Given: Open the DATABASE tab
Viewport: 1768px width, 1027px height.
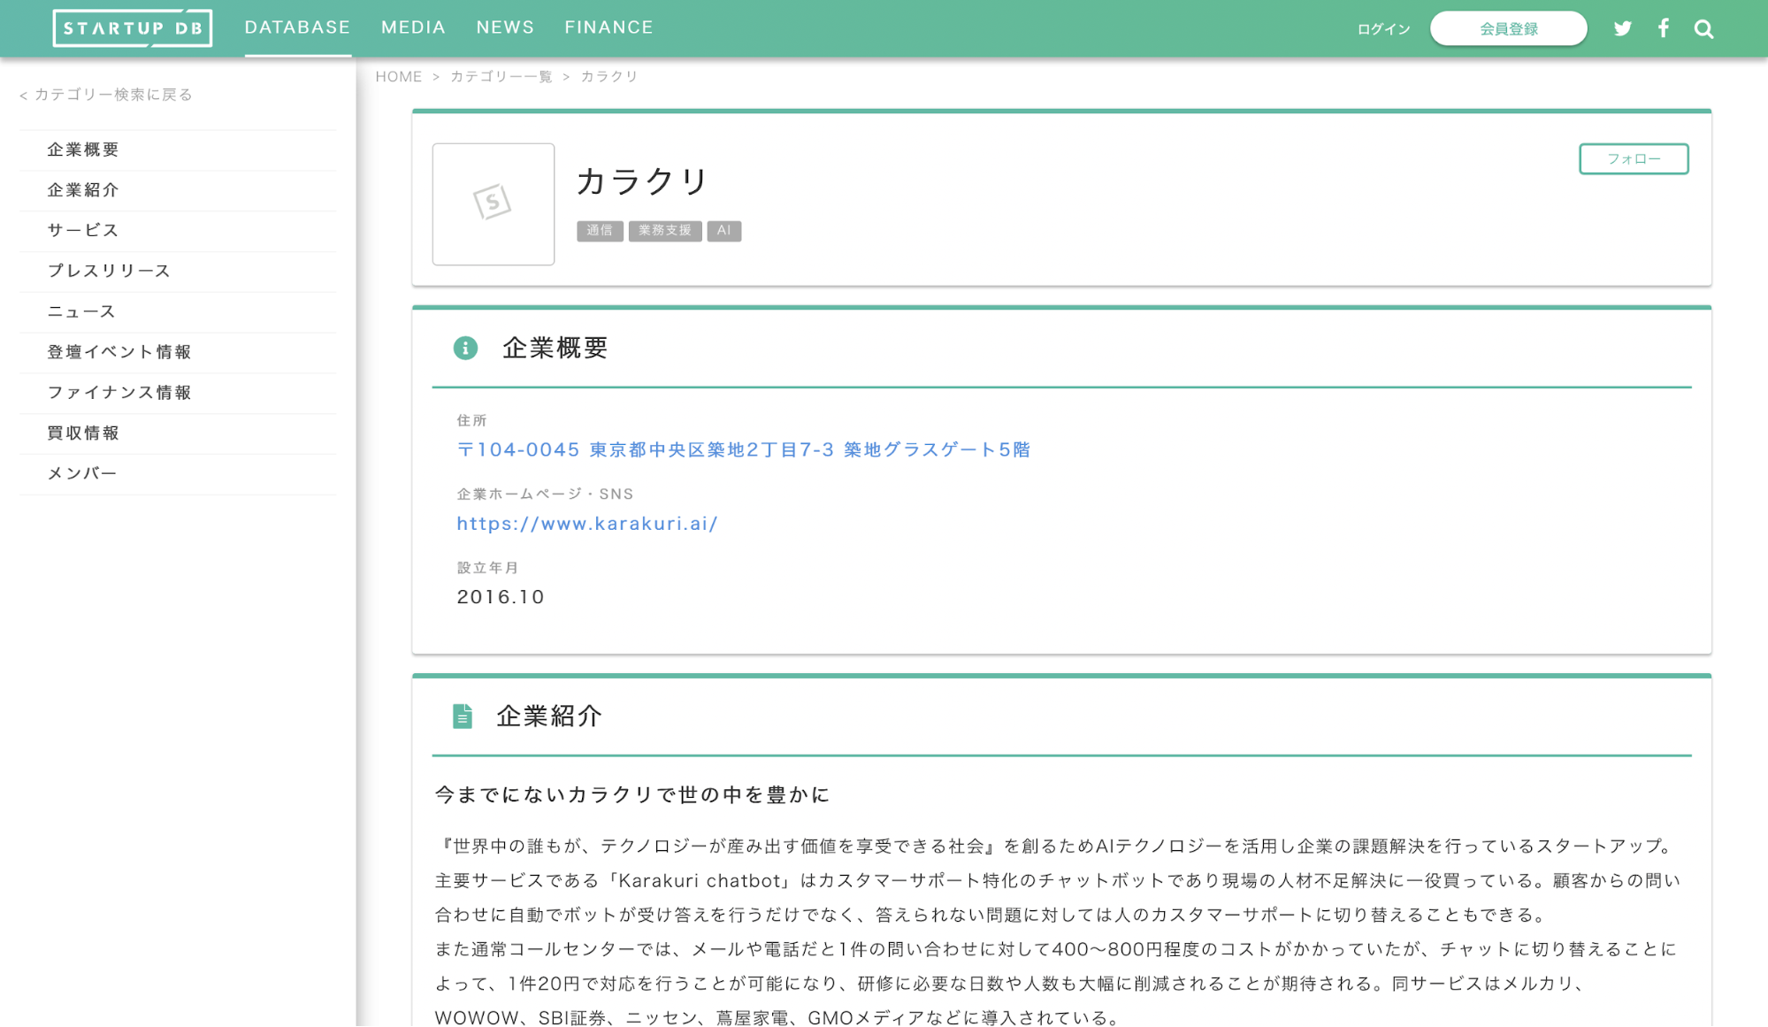Looking at the screenshot, I should 297,27.
